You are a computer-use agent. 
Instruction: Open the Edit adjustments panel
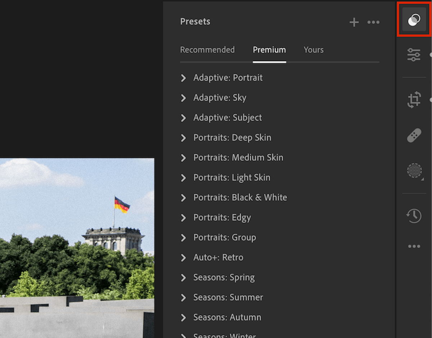click(x=413, y=55)
